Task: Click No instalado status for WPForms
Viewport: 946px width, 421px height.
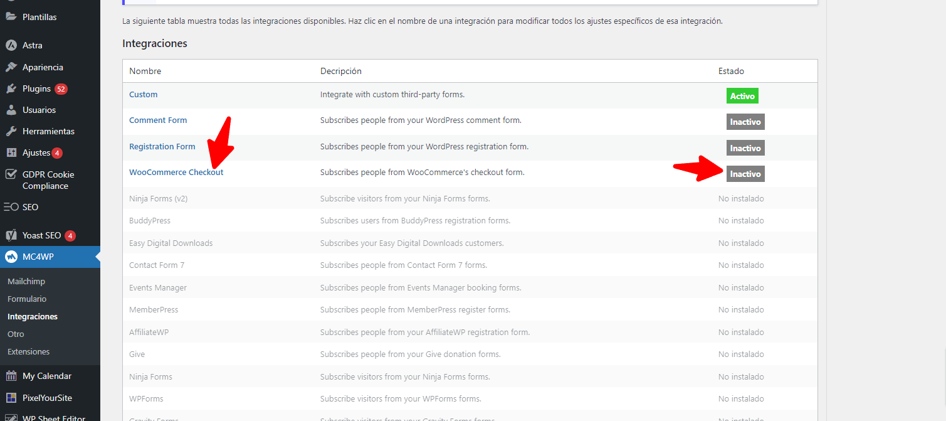Action: (x=741, y=398)
